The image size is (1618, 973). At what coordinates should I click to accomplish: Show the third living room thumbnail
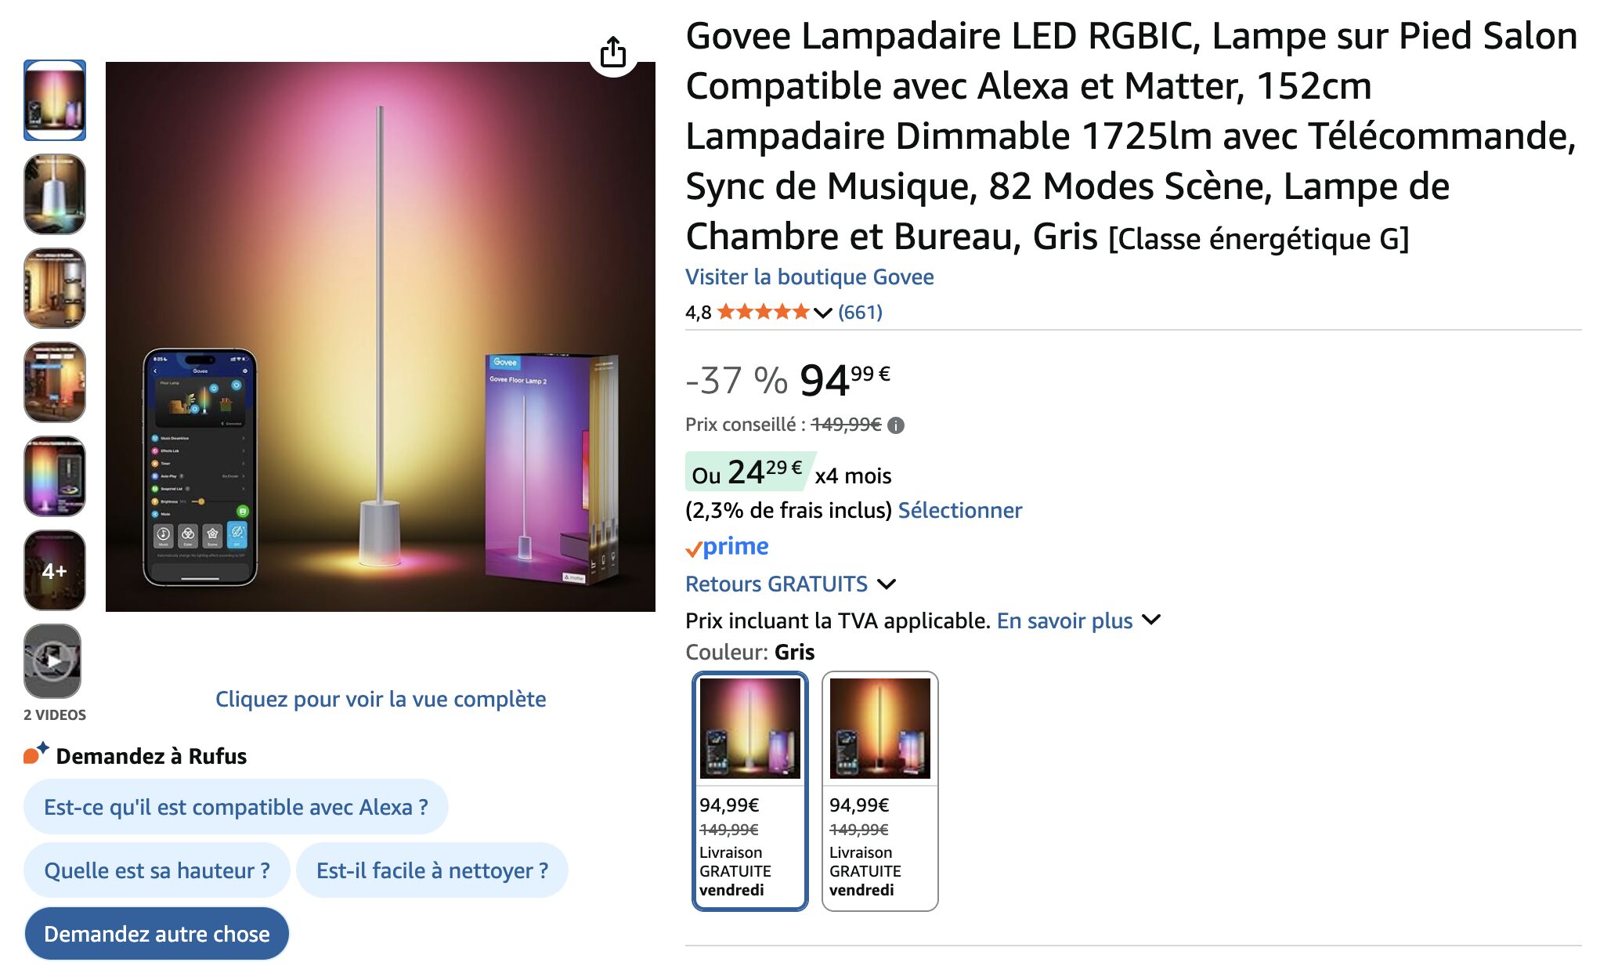tap(54, 288)
